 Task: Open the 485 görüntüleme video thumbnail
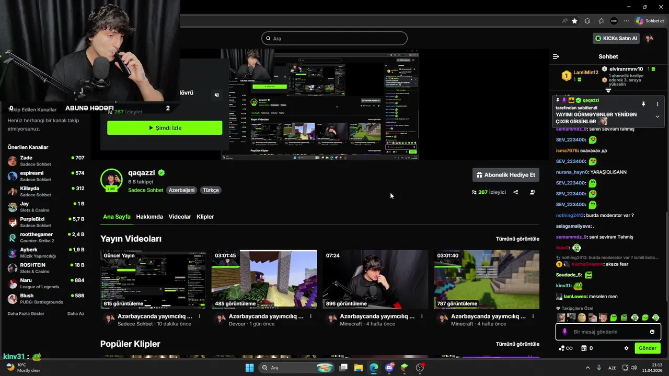[264, 279]
